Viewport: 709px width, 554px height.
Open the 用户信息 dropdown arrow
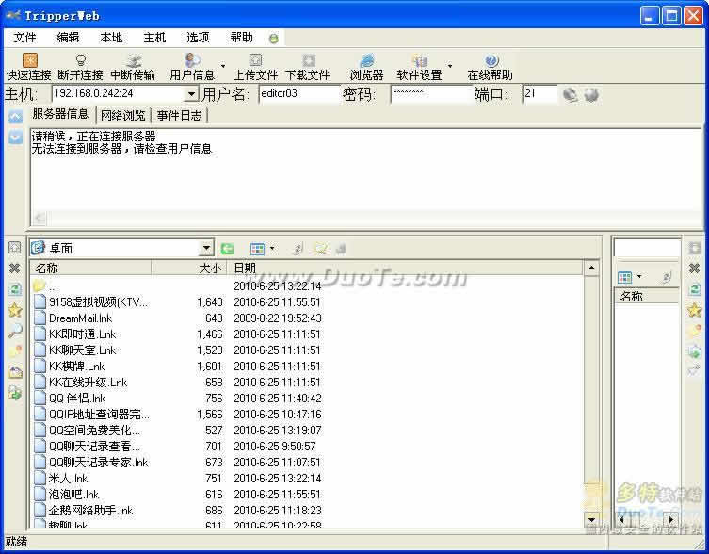223,66
